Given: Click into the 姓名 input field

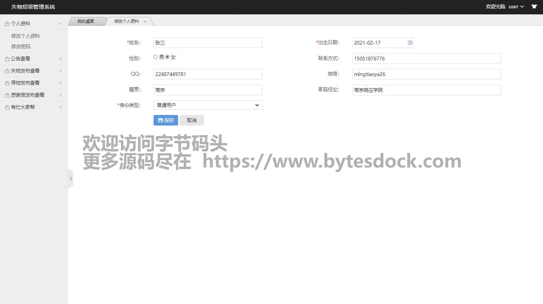Looking at the screenshot, I should [208, 43].
